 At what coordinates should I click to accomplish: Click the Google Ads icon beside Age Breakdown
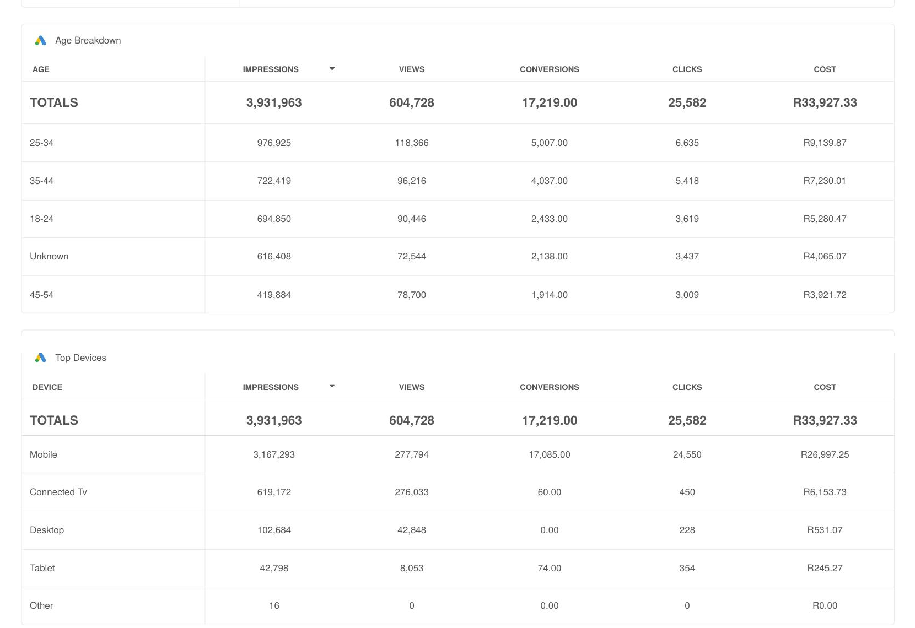coord(40,40)
